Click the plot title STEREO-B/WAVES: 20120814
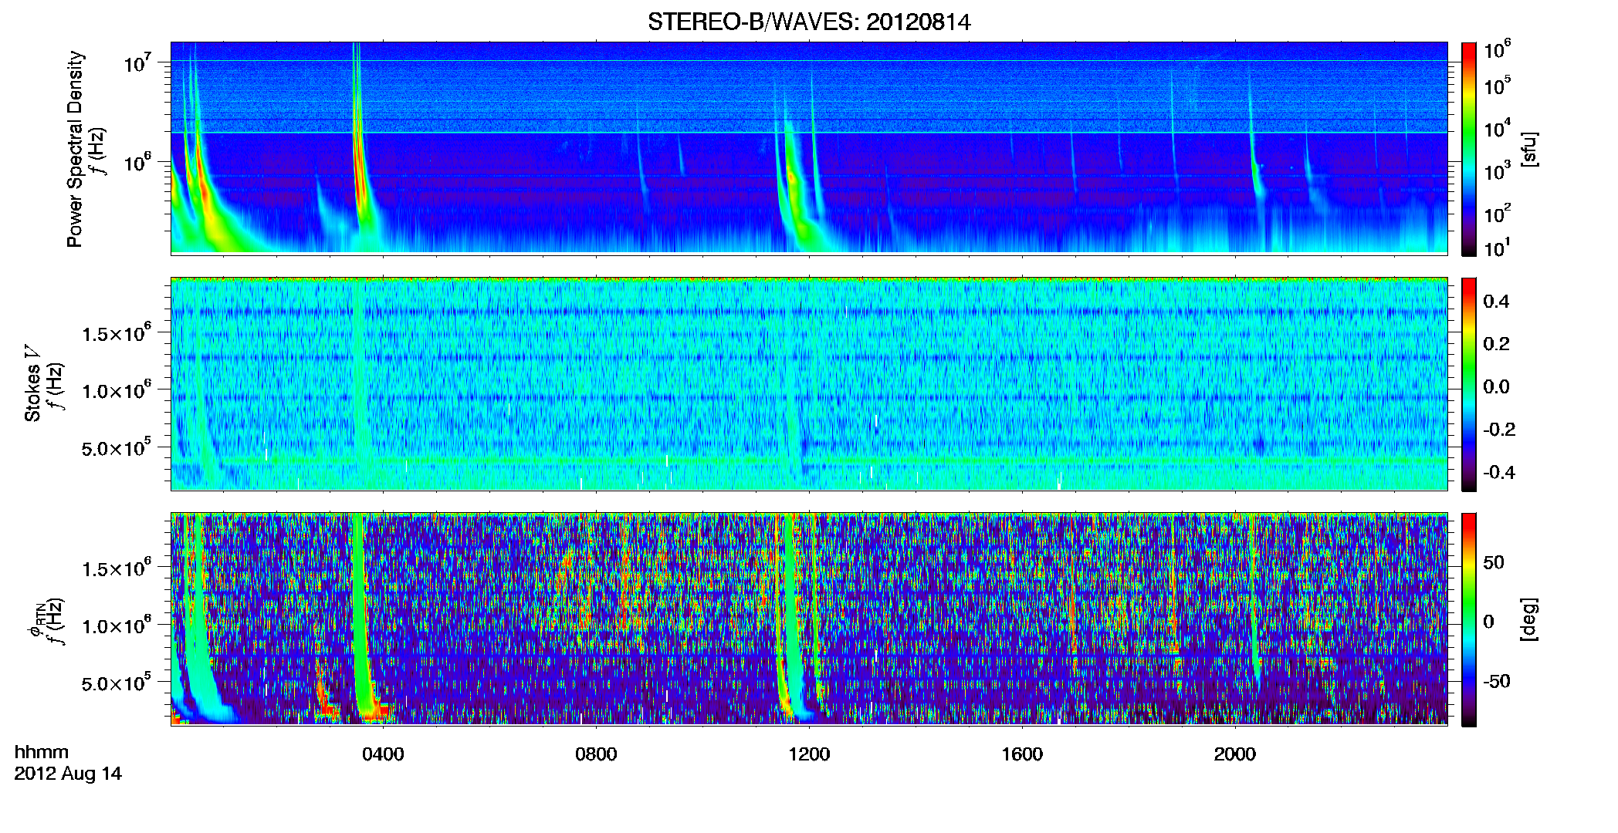Screen dimensions: 1618x833 809,22
